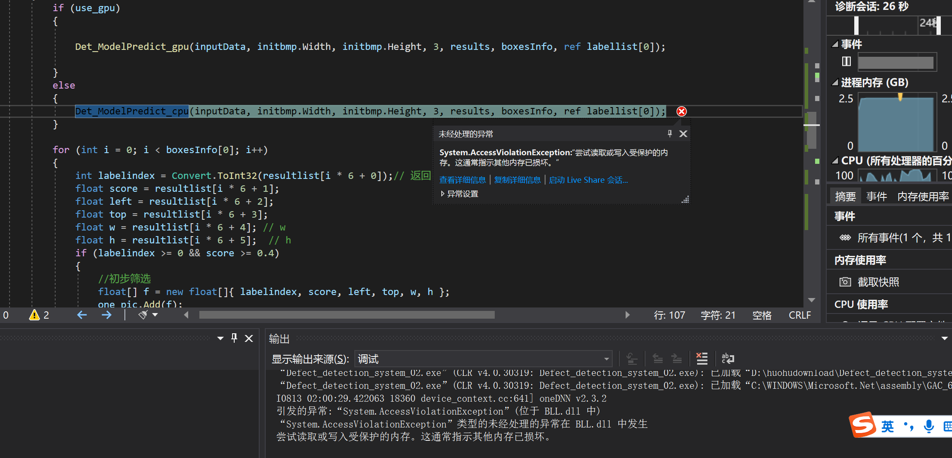Go to next message icon
Image resolution: width=952 pixels, height=458 pixels.
[x=677, y=359]
